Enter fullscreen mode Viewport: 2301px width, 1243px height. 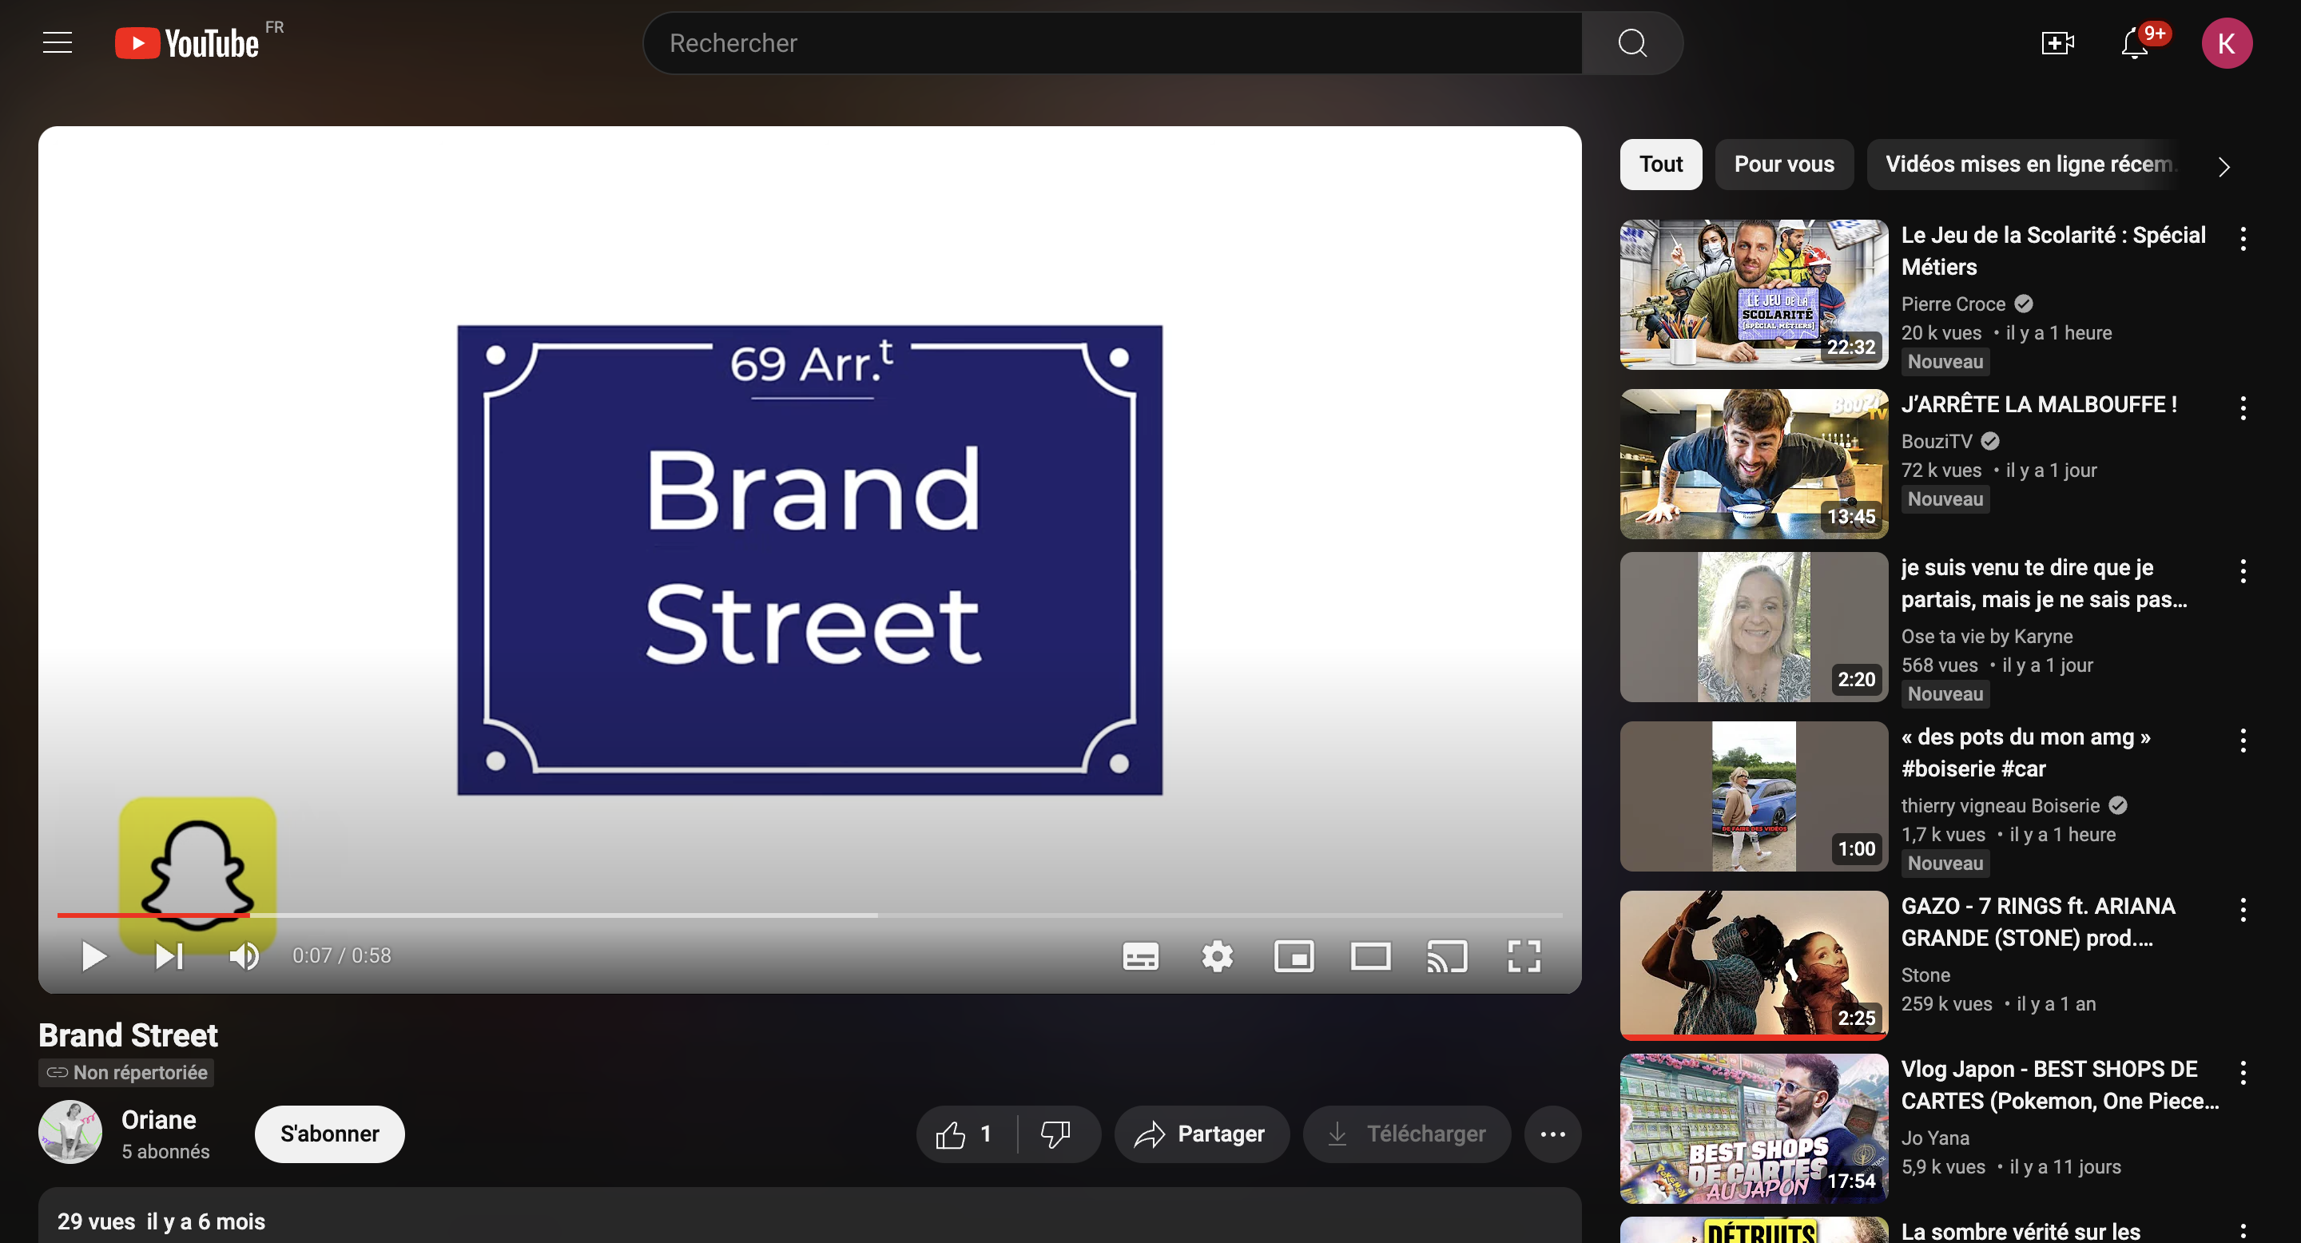(x=1524, y=956)
